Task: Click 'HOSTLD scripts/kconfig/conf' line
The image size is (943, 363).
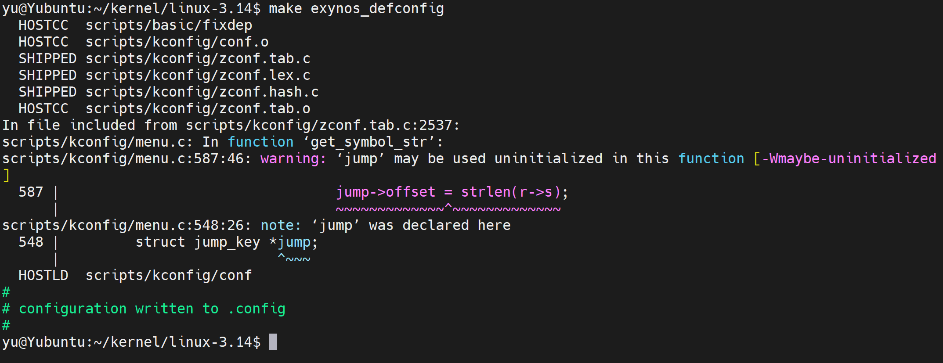Action: point(135,275)
